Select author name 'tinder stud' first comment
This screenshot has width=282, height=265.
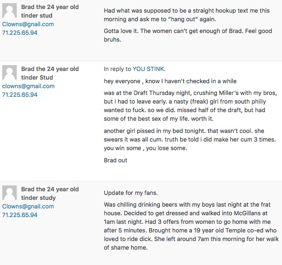50,11
